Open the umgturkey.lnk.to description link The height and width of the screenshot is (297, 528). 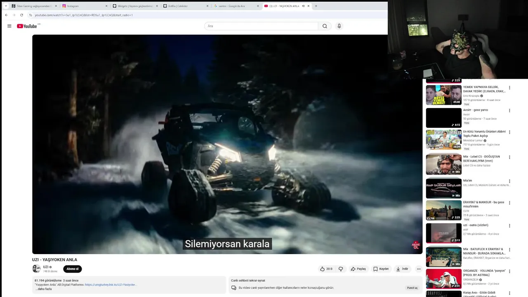click(x=111, y=285)
